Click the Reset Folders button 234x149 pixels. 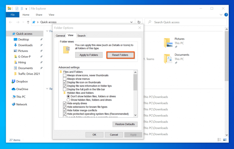(x=120, y=55)
